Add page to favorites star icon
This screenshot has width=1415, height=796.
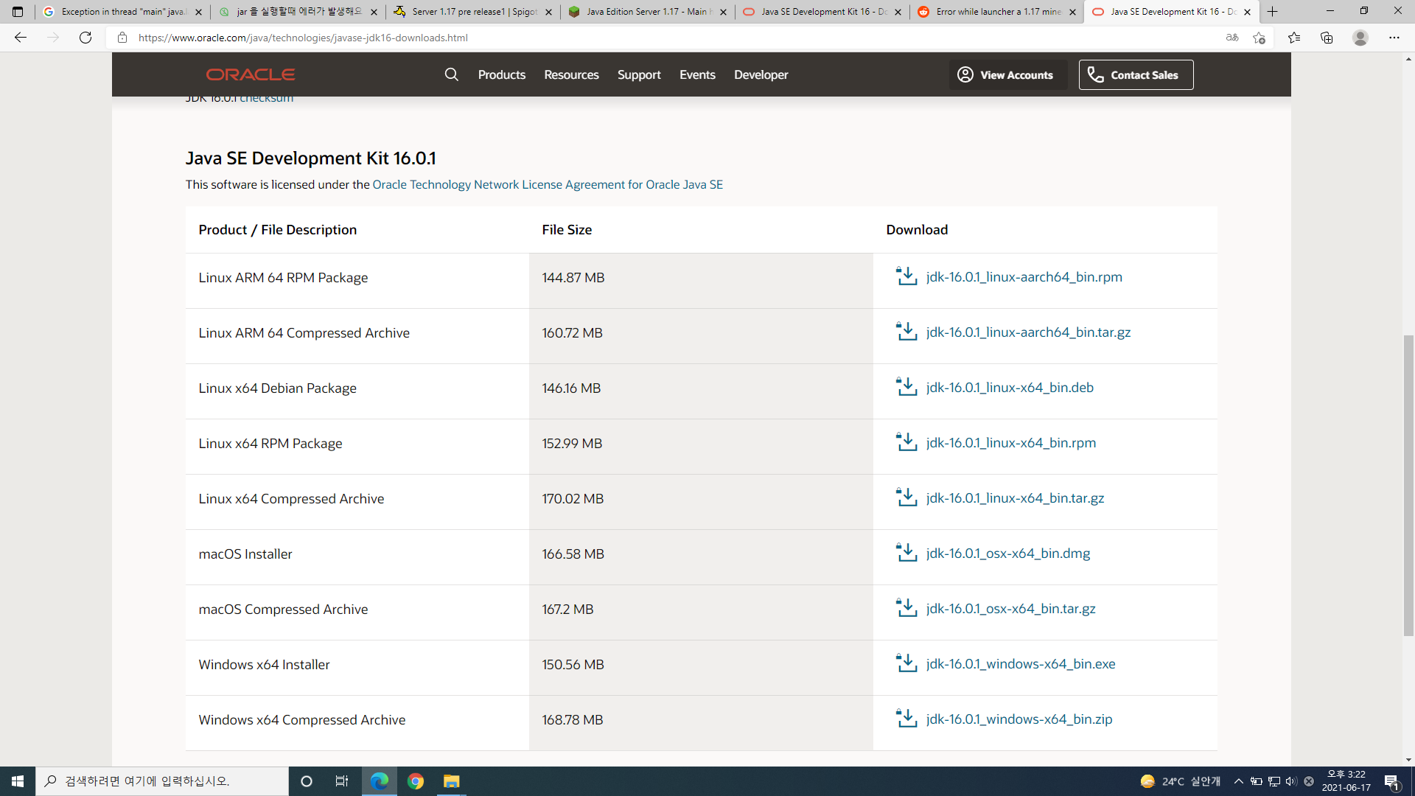tap(1259, 38)
